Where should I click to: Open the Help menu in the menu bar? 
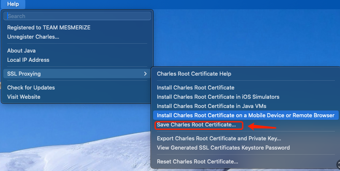(13, 4)
